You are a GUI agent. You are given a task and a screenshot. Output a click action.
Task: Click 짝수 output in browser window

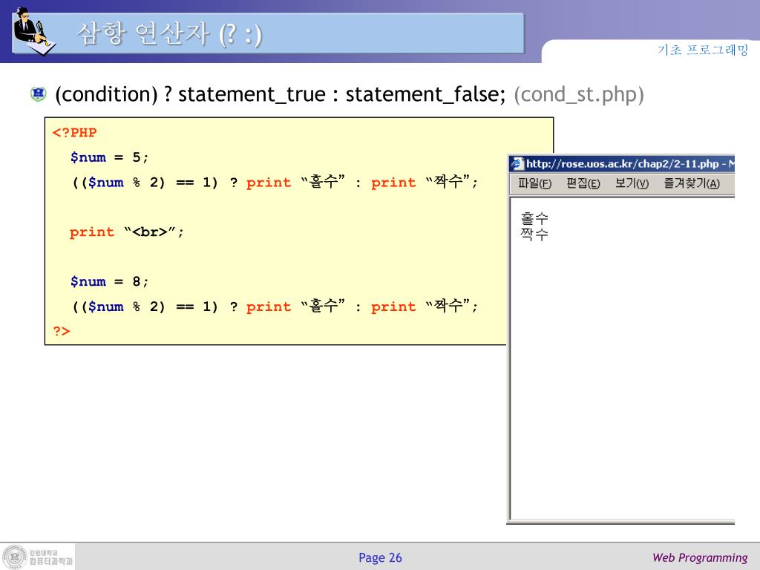(534, 234)
